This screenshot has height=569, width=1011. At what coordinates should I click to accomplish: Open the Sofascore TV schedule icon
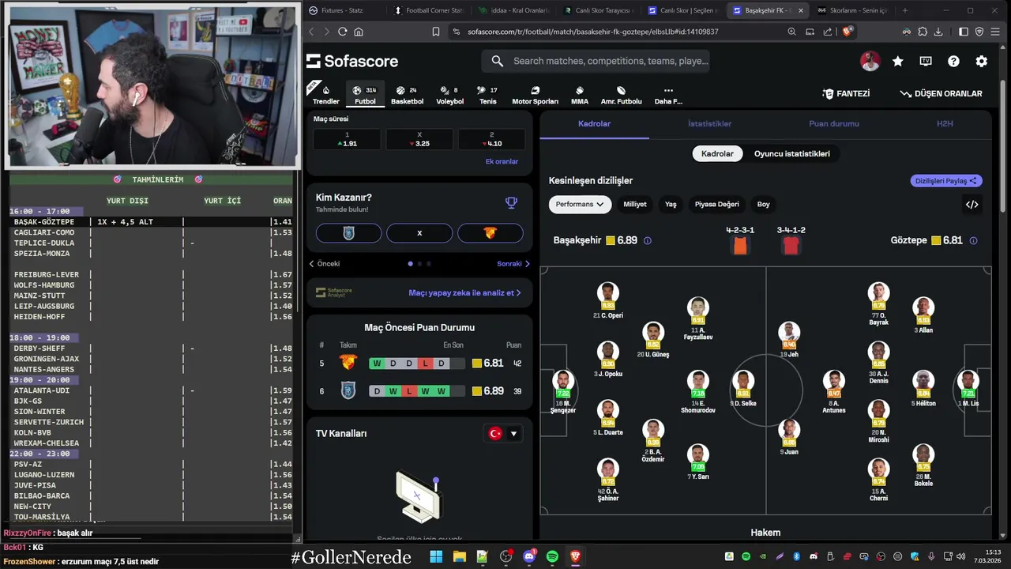click(926, 61)
